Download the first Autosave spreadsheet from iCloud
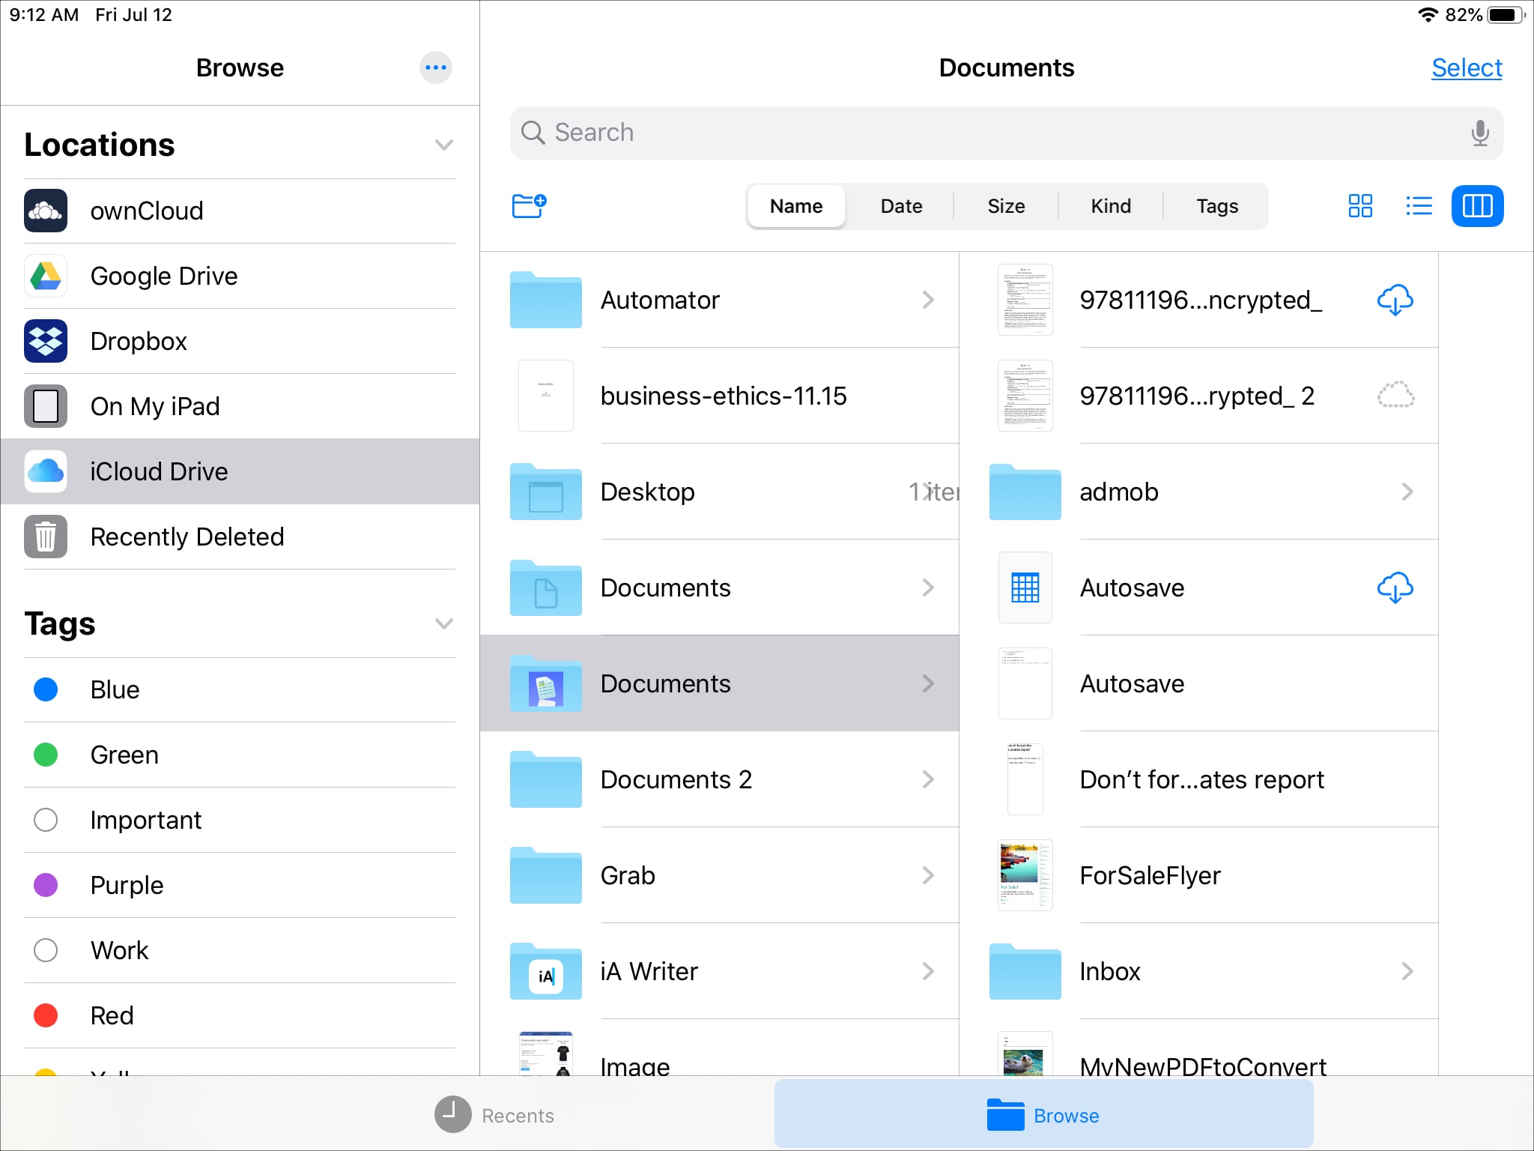 [1395, 587]
